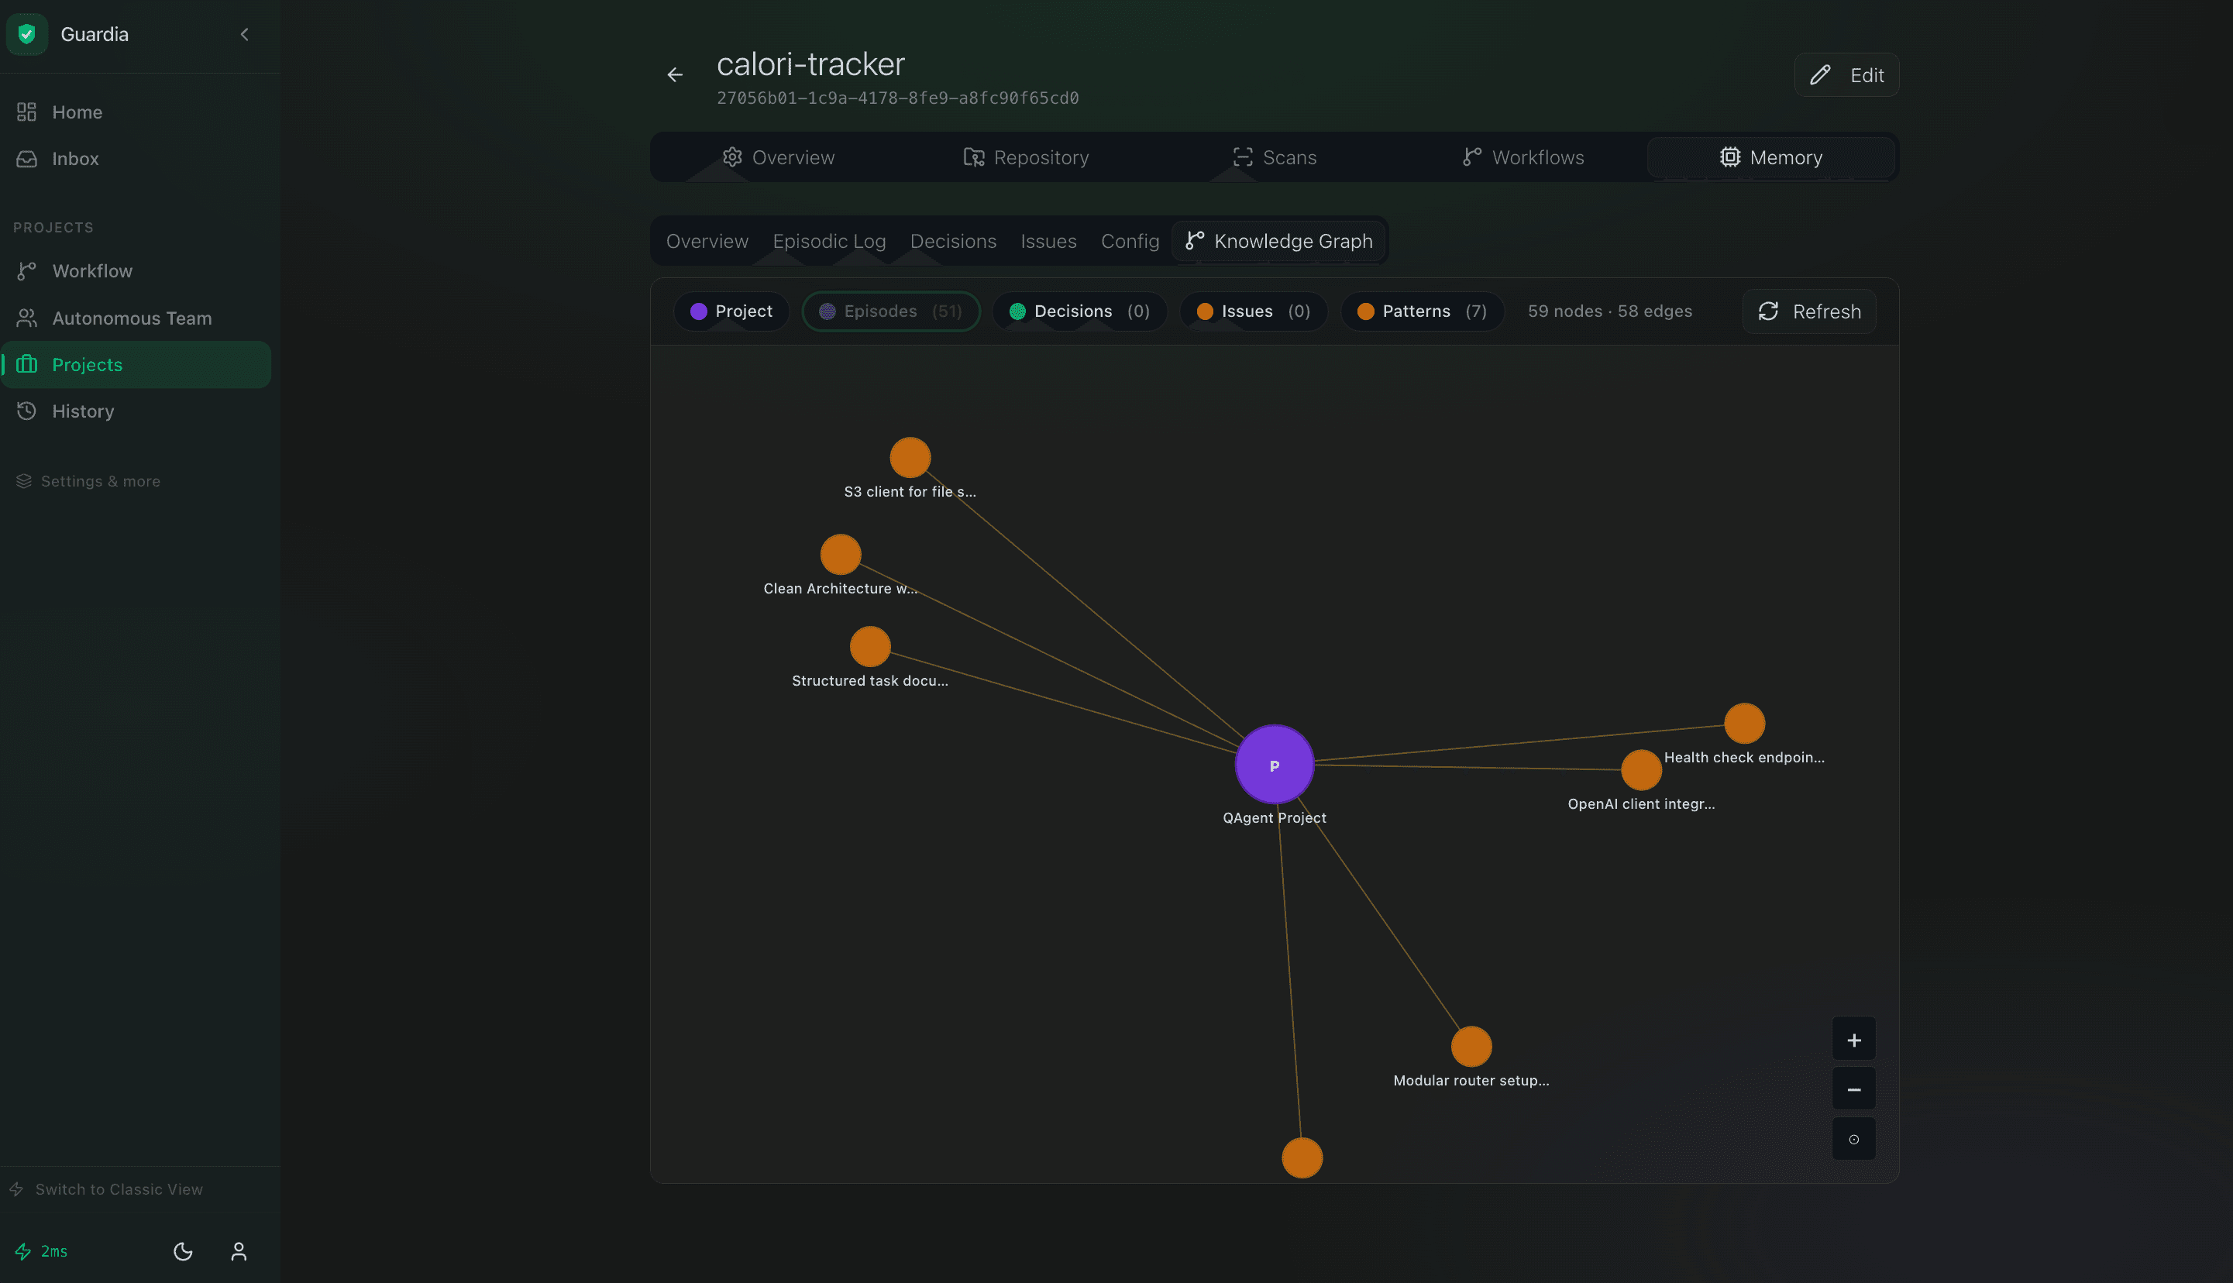Image resolution: width=2233 pixels, height=1283 pixels.
Task: Click the Structured task docu node
Action: pos(871,647)
